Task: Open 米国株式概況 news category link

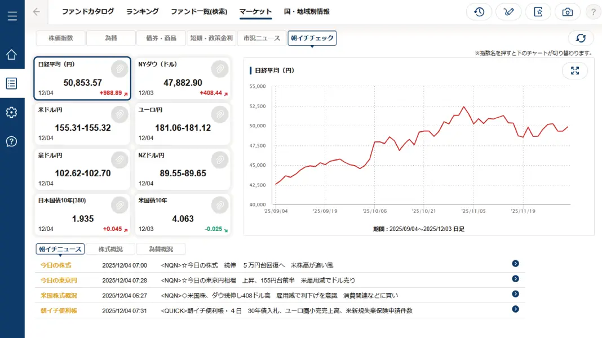Action: [x=59, y=295]
